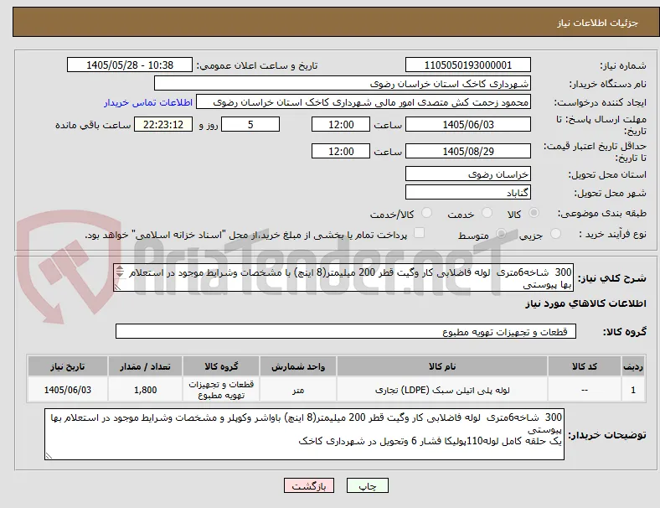Click the resize grip of توضیحات خریدار box
The width and height of the screenshot is (660, 508).
49,456
